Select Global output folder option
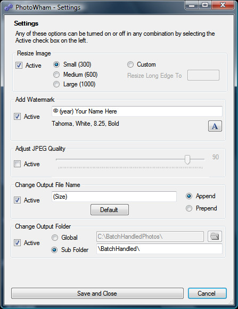 pyautogui.click(x=55, y=238)
